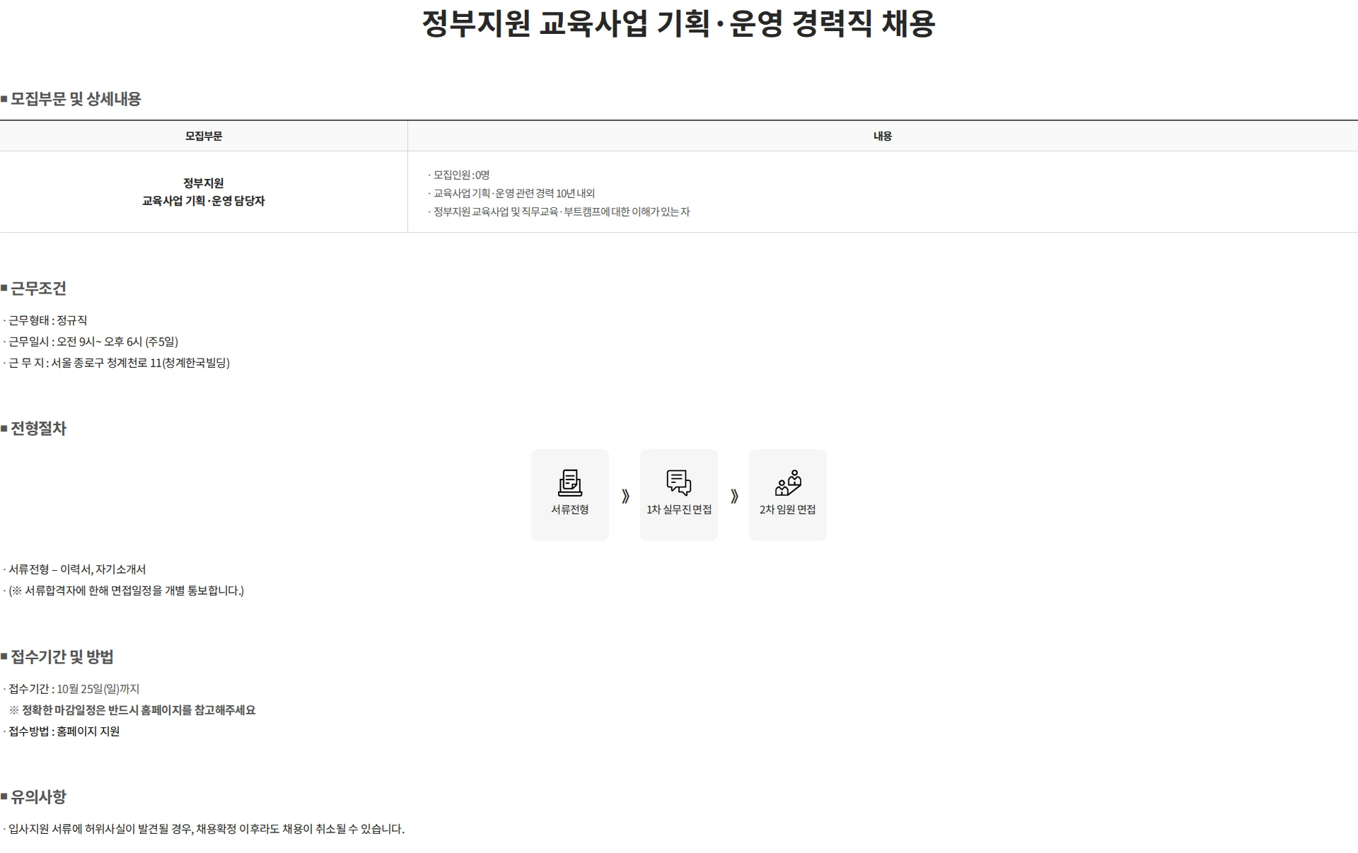Click the 서류전형 step label
This screenshot has width=1358, height=853.
[569, 509]
